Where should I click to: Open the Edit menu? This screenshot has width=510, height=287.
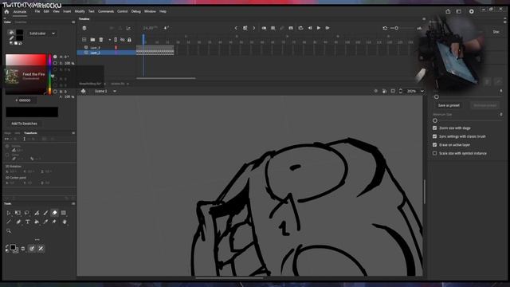46,11
